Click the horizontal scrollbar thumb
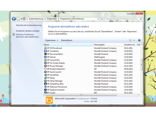 point(81,95)
